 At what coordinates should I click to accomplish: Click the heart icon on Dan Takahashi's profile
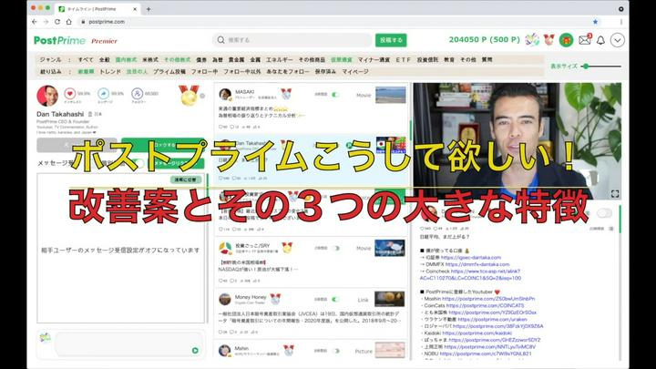click(70, 93)
